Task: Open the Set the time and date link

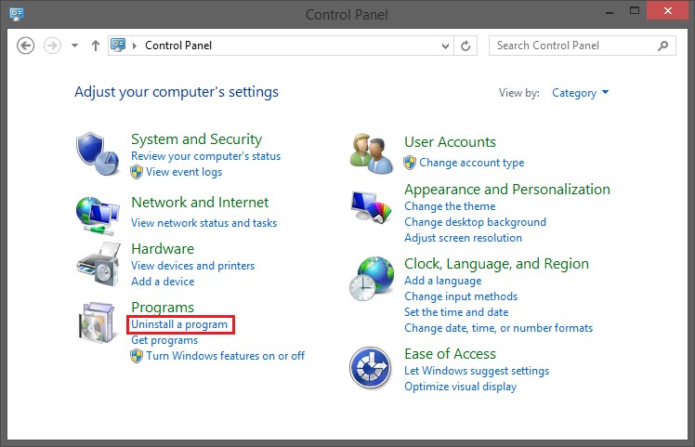Action: pyautogui.click(x=456, y=311)
